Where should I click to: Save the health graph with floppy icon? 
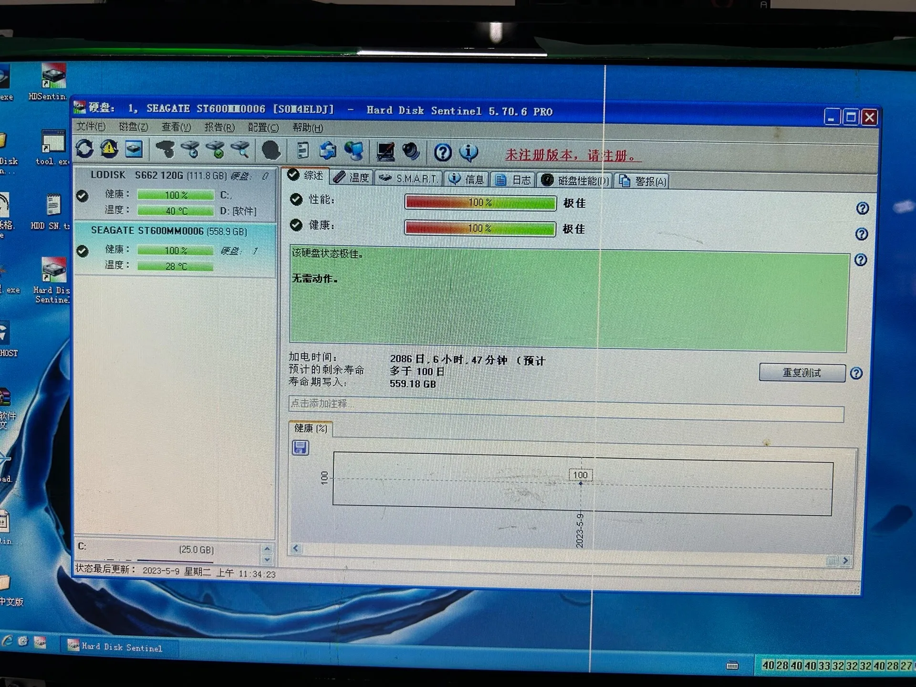(x=300, y=448)
